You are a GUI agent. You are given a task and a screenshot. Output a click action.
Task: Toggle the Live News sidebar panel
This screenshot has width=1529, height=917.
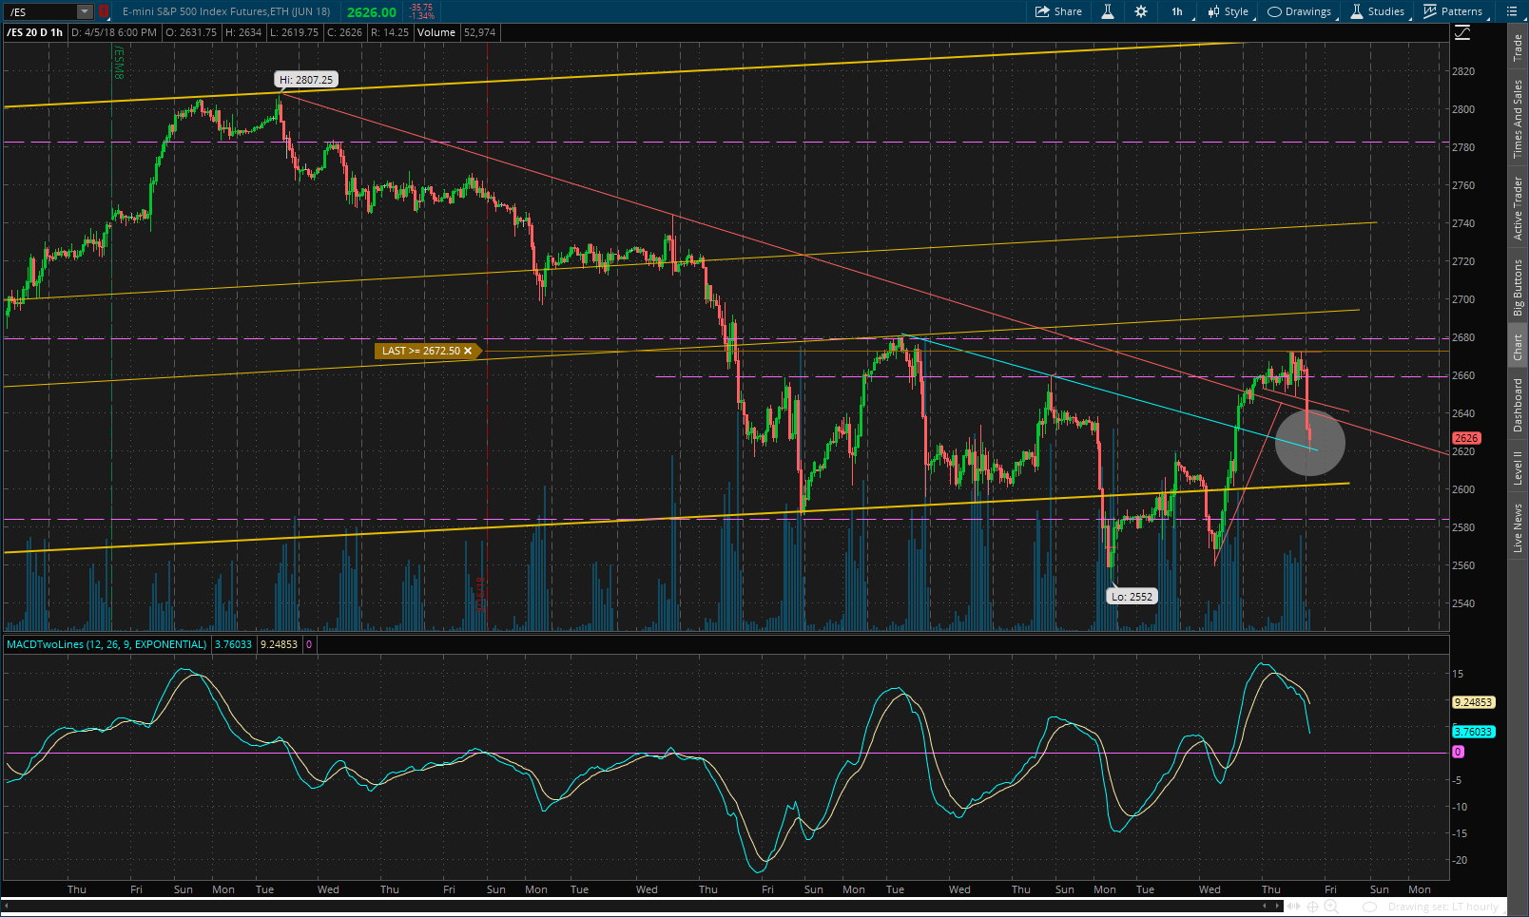(1518, 528)
